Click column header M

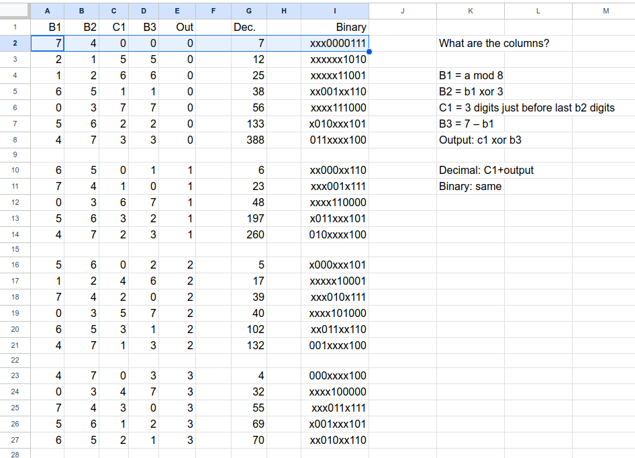click(x=606, y=11)
